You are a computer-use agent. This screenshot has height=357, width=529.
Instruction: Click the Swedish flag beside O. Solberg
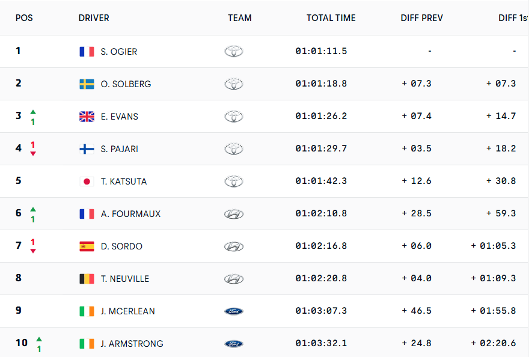tap(87, 84)
